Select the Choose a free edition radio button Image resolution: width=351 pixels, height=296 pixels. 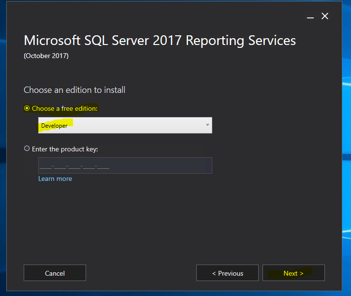coord(27,108)
